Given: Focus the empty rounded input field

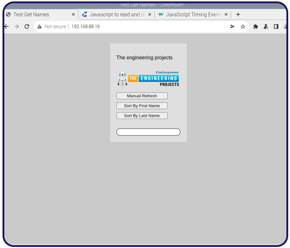Looking at the screenshot, I should click(148, 132).
